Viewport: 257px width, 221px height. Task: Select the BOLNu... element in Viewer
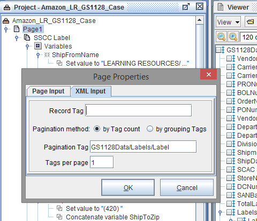point(247,93)
